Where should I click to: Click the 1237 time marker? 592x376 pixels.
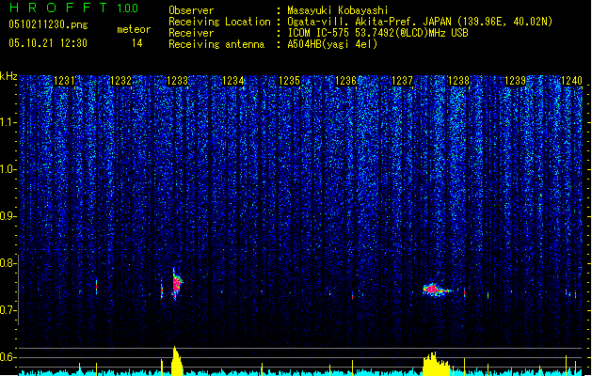pyautogui.click(x=402, y=81)
